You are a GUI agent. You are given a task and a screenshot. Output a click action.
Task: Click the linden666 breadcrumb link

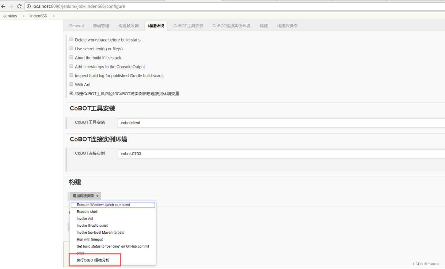[x=38, y=16]
